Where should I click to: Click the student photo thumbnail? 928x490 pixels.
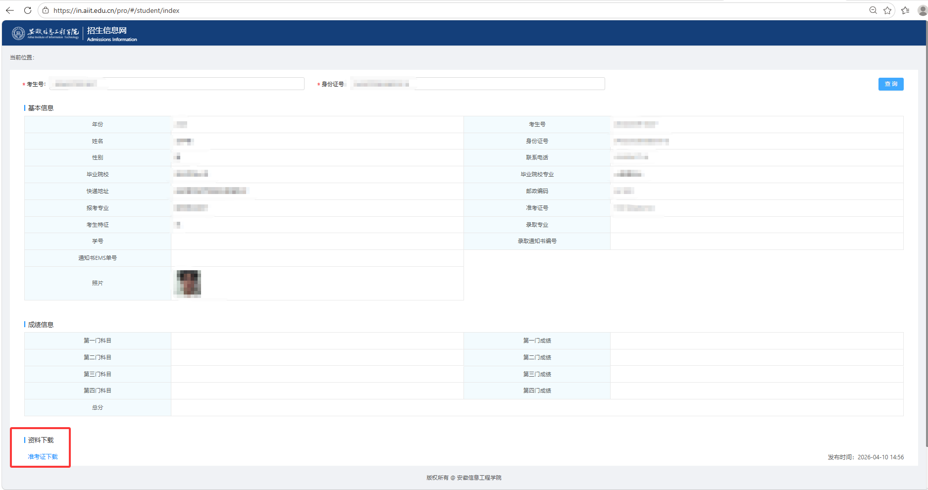click(189, 283)
